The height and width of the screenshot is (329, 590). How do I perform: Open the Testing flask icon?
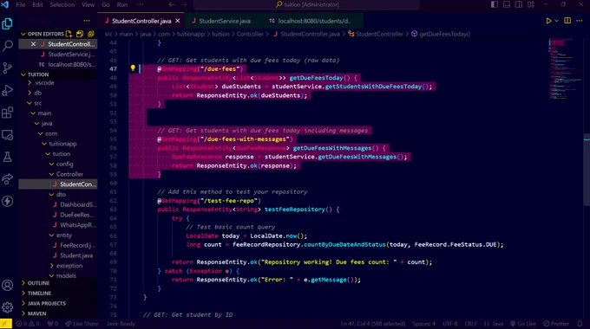pos(7,157)
